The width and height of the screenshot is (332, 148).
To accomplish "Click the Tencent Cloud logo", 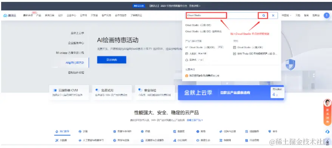I will coord(9,15).
